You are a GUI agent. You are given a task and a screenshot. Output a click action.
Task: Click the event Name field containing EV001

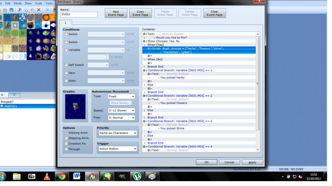click(x=79, y=15)
